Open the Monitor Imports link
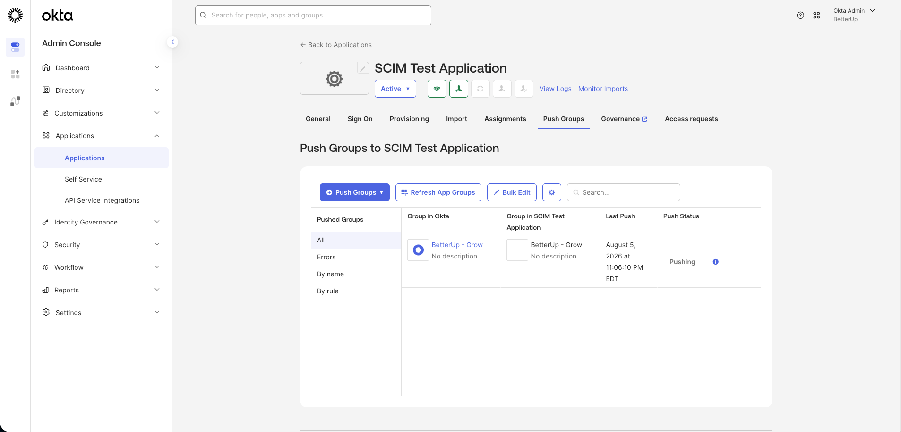Screen dimensions: 901x432 tap(603, 89)
